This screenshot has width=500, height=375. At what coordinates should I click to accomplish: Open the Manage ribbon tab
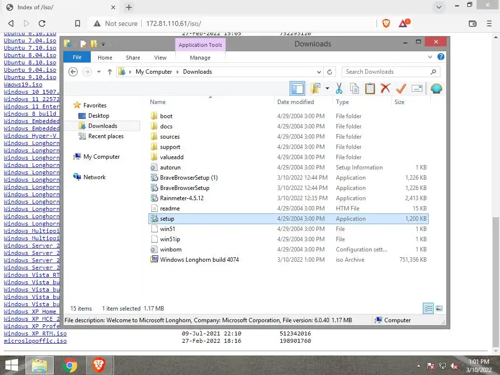pos(200,58)
